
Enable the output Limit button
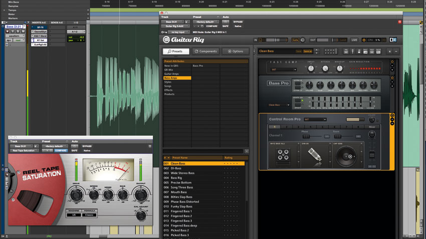[x=343, y=40]
